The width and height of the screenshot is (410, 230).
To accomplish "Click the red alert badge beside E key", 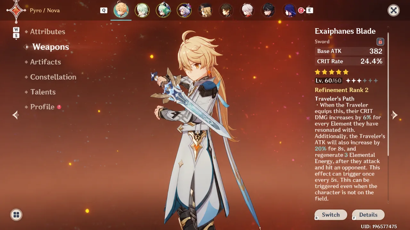I will (x=301, y=10).
